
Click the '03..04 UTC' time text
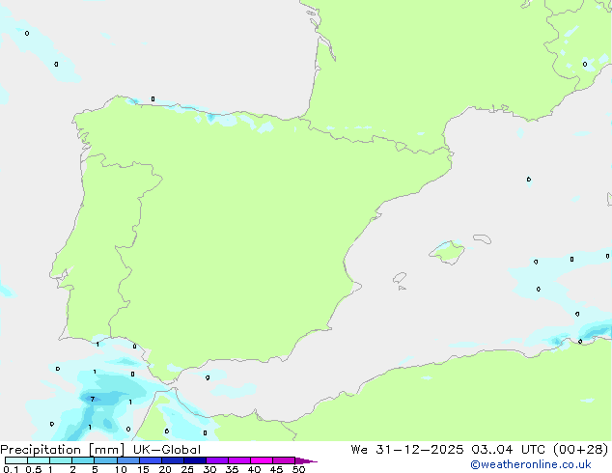pos(509,450)
